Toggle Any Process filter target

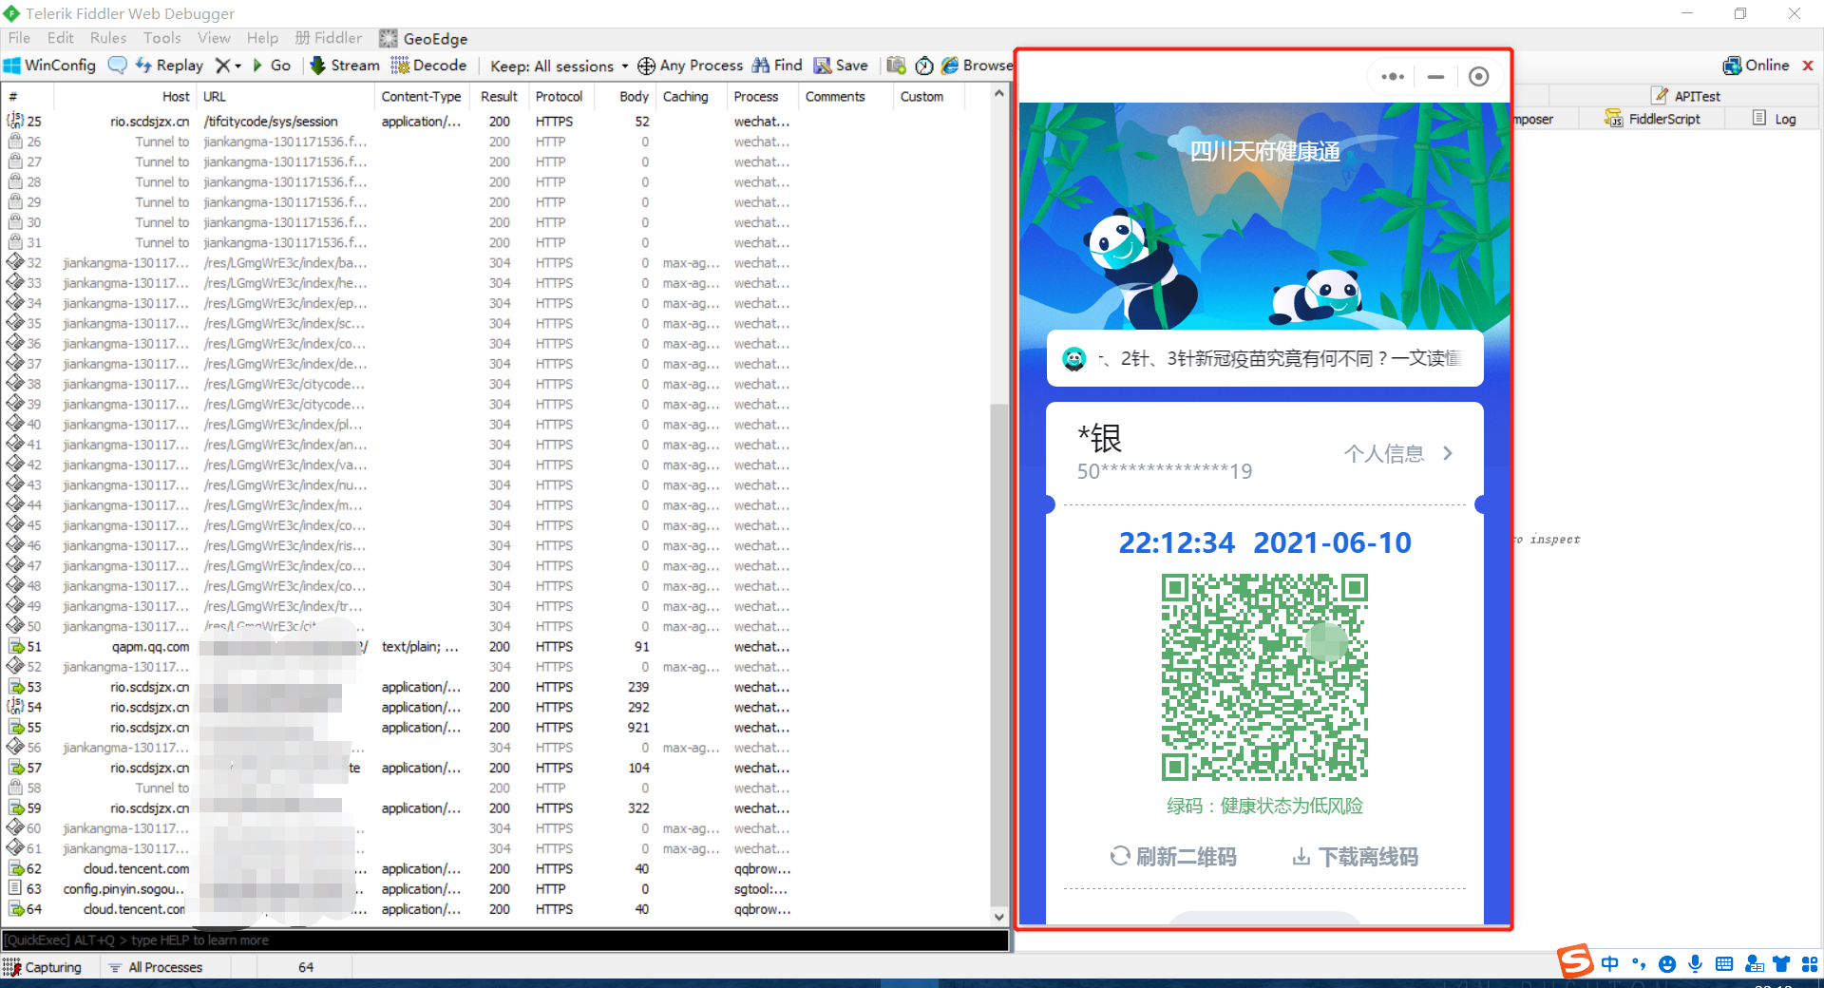tap(690, 66)
